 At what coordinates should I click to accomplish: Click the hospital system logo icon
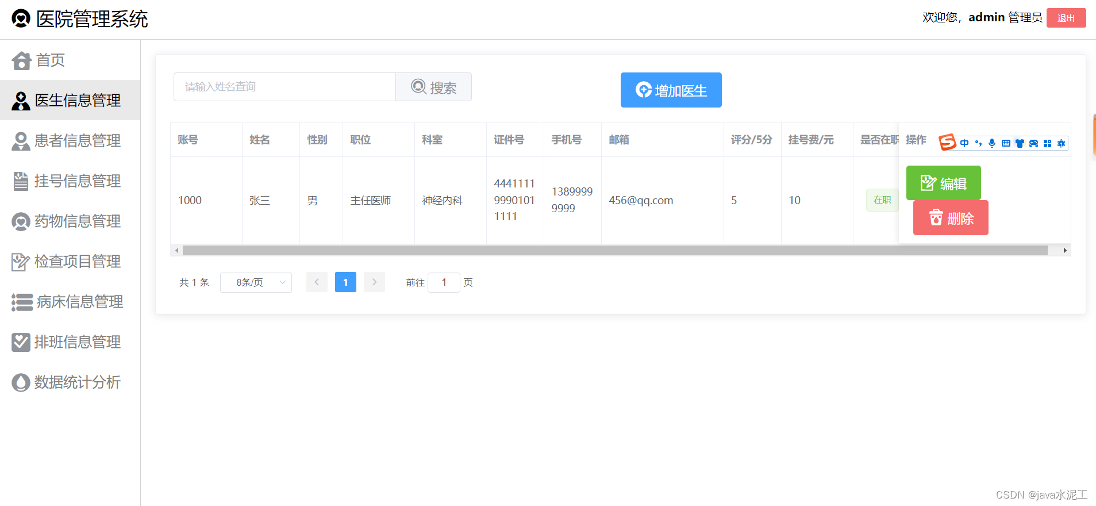pyautogui.click(x=21, y=18)
